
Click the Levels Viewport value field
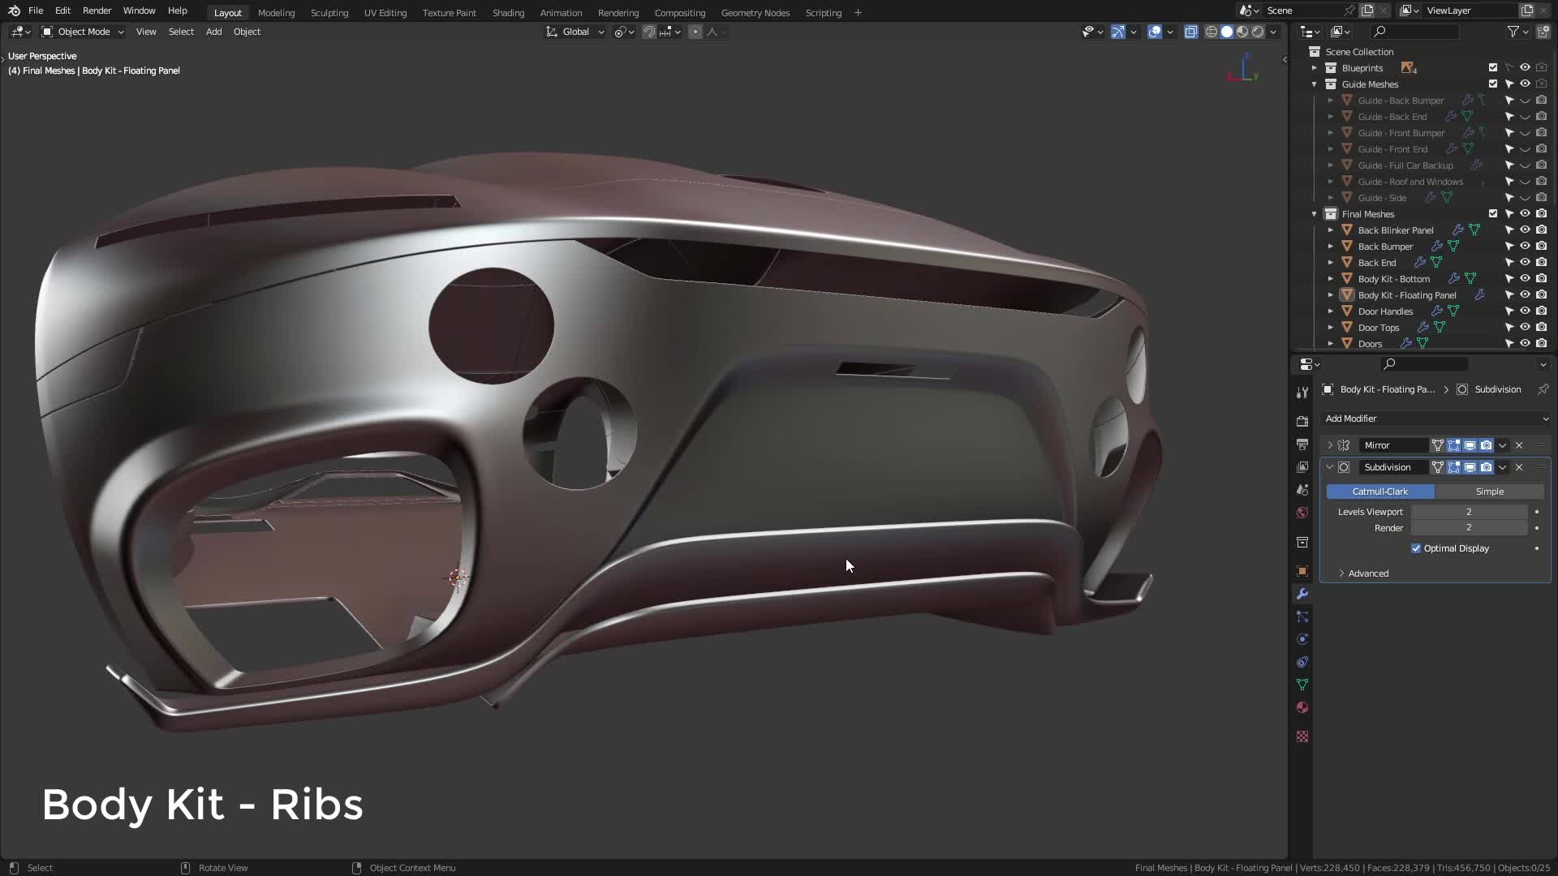[x=1469, y=512]
